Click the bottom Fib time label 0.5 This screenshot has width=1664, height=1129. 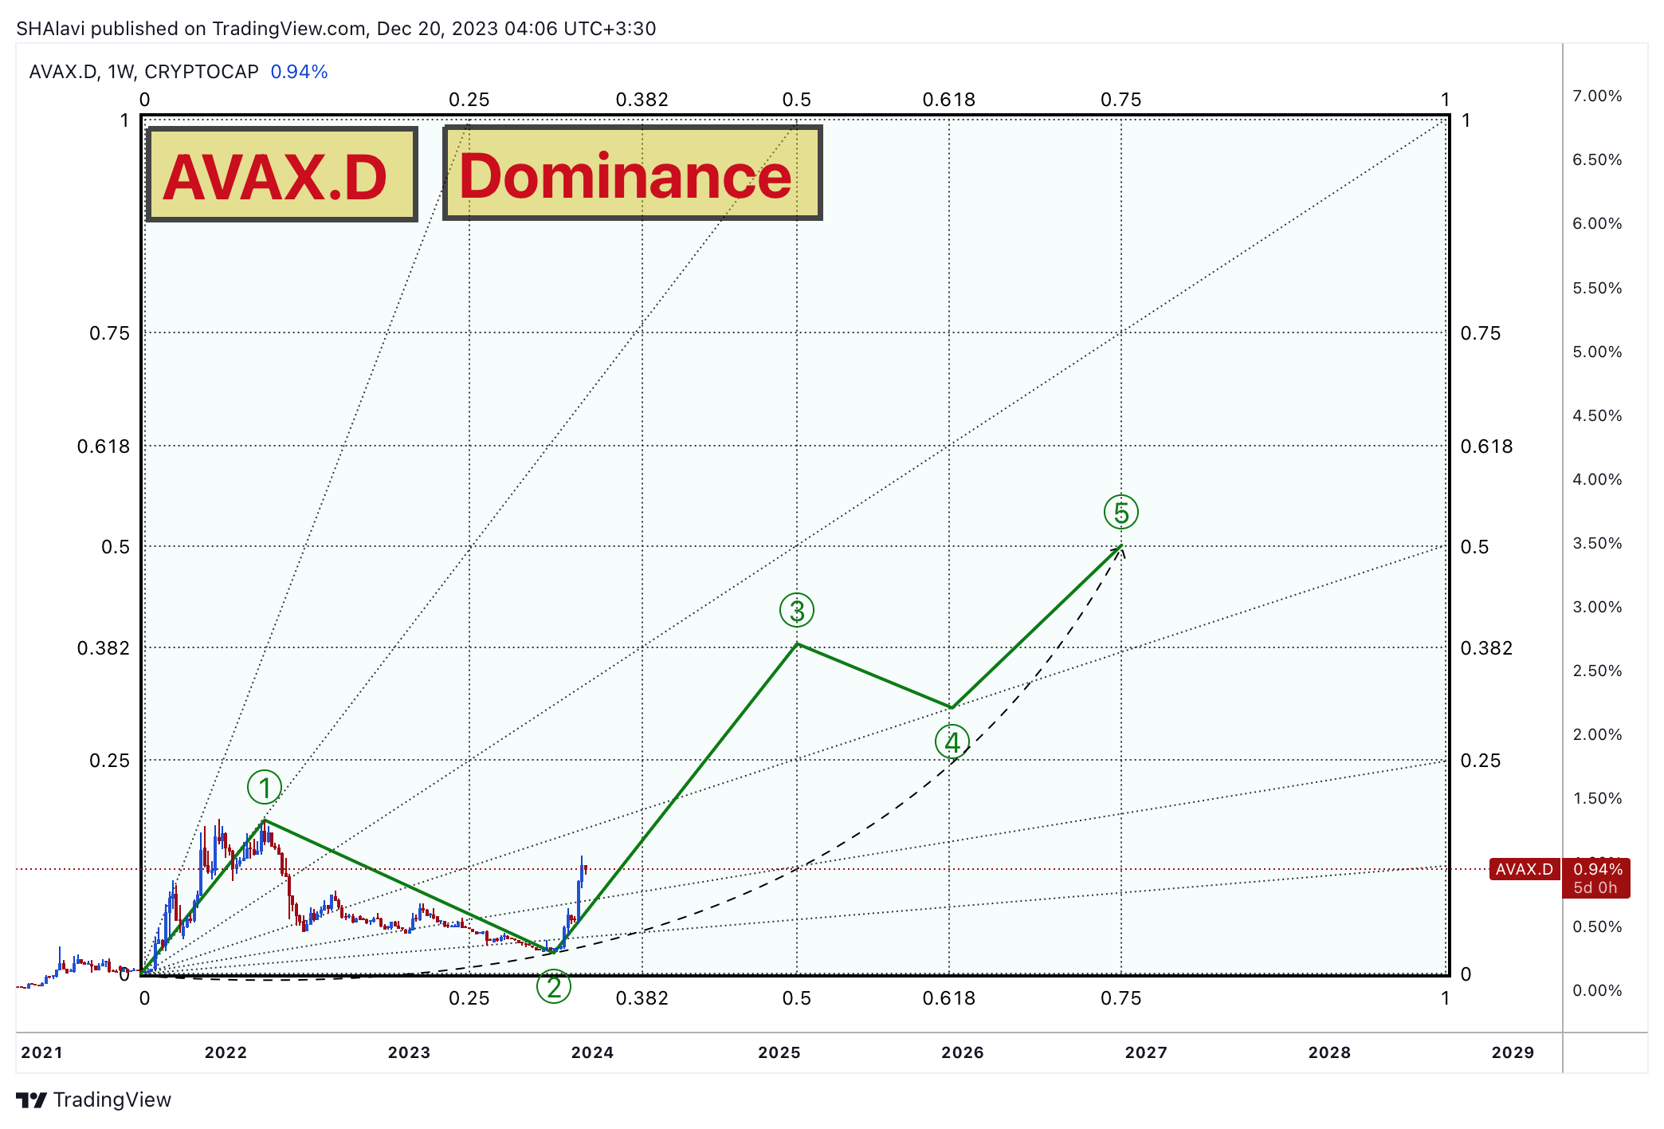[797, 998]
